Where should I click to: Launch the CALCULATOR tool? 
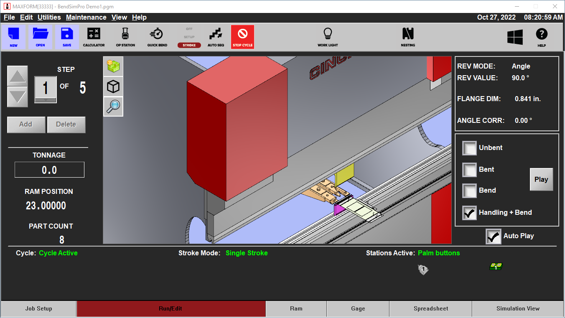[94, 37]
